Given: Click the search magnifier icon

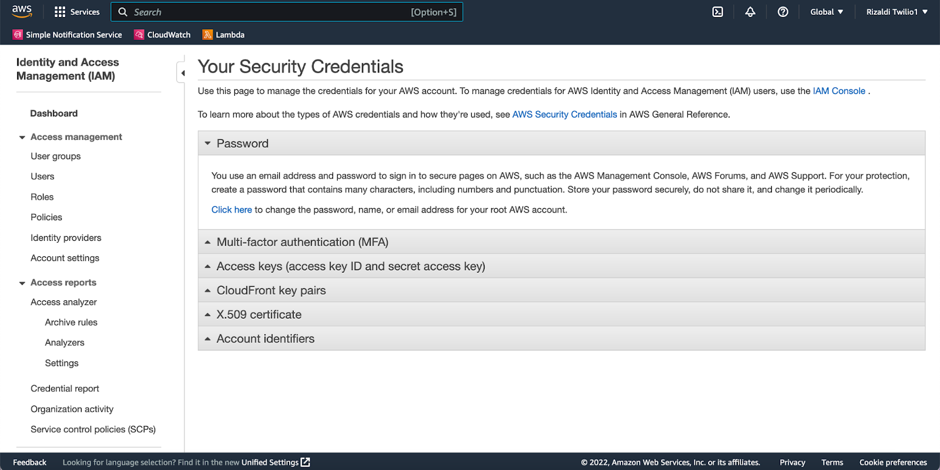Looking at the screenshot, I should pos(123,12).
